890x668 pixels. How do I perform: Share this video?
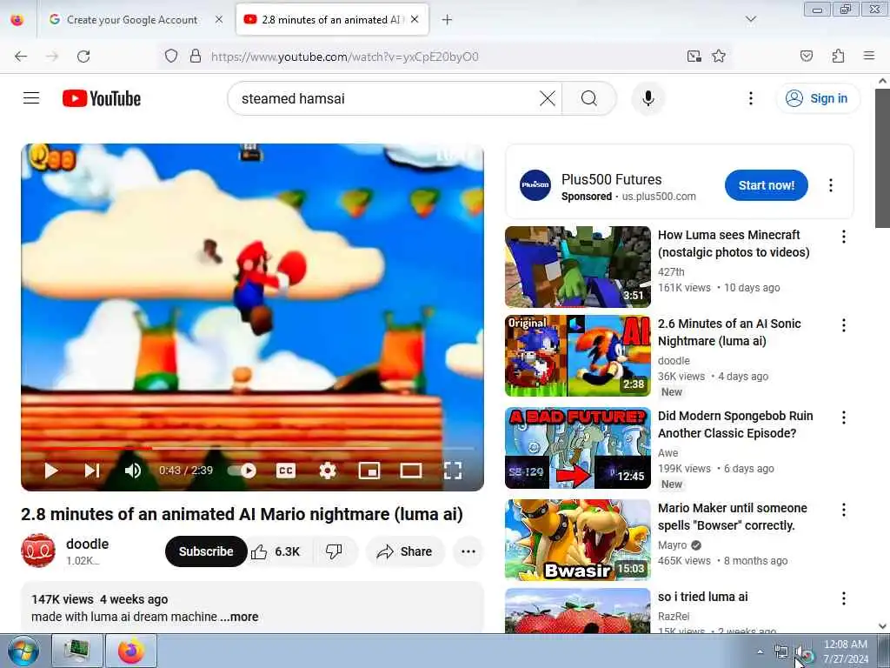(405, 551)
